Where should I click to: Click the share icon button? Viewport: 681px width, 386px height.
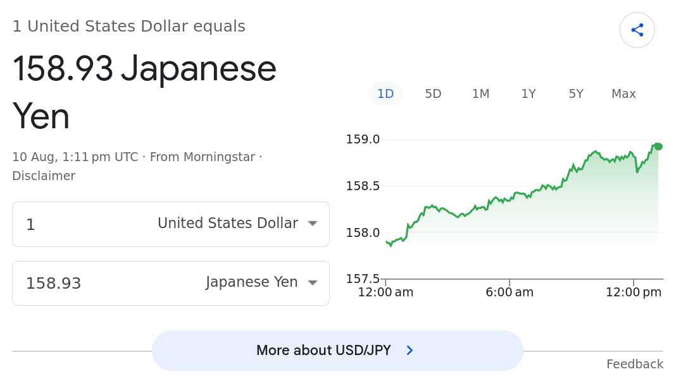click(637, 30)
